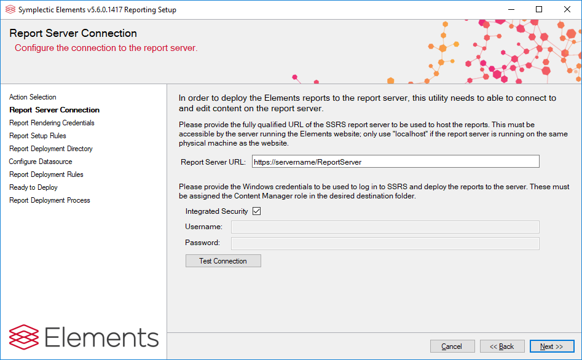Viewport: 582px width, 360px height.
Task: Select Action Selection step in sidebar
Action: point(33,97)
